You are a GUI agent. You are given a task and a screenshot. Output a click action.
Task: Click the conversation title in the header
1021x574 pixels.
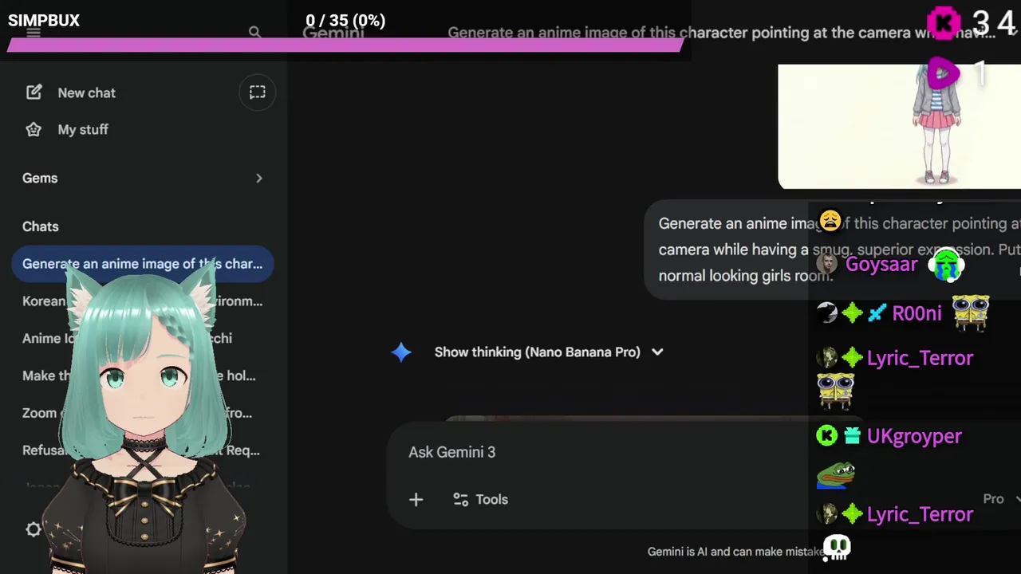click(722, 33)
